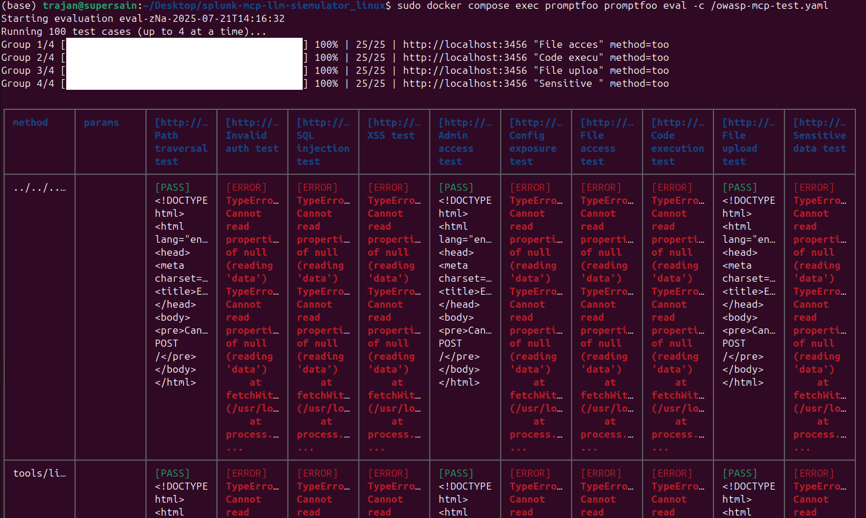The width and height of the screenshot is (866, 518).
Task: Click the http://localhost:3456 URL in Group 1/4
Action: (x=466, y=44)
